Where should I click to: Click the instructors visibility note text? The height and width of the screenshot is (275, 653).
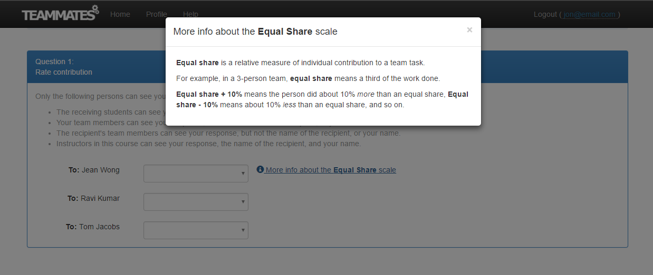[209, 144]
